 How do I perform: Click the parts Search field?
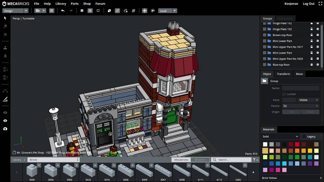click(x=231, y=160)
